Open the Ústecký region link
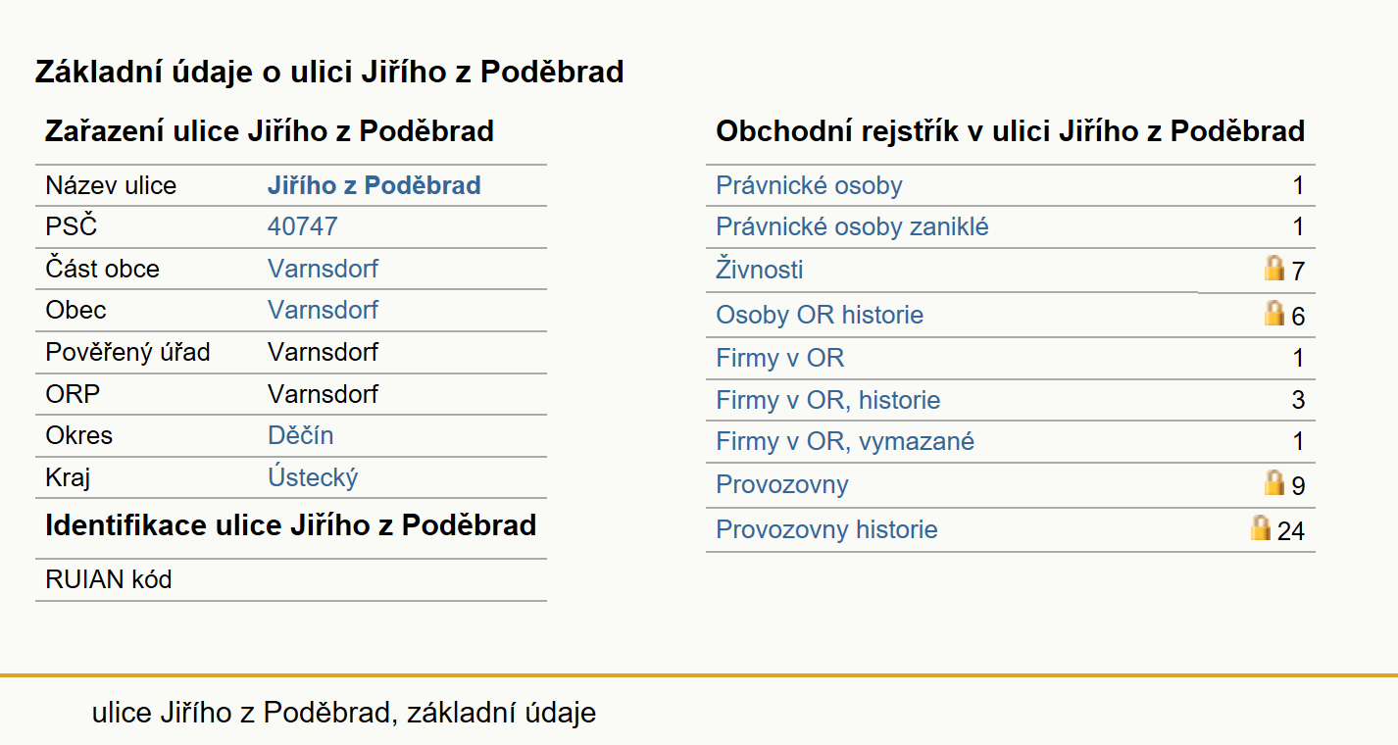This screenshot has width=1398, height=745. click(313, 478)
